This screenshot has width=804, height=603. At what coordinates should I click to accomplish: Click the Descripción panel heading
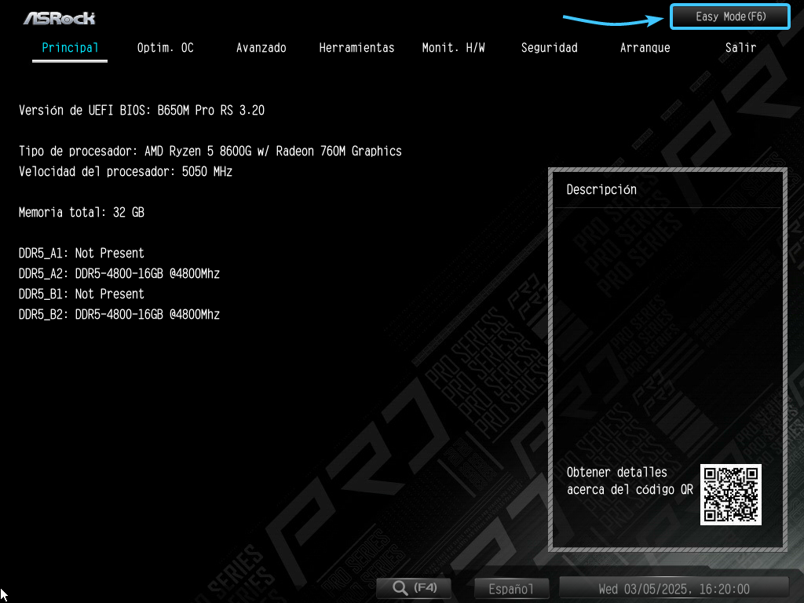click(601, 190)
